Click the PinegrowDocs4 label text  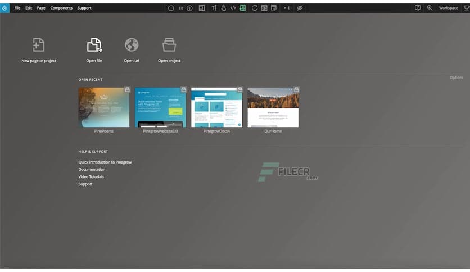(x=216, y=131)
